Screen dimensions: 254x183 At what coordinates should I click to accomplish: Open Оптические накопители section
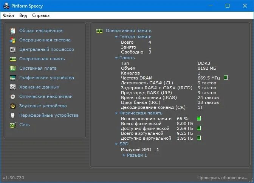(x=46, y=97)
